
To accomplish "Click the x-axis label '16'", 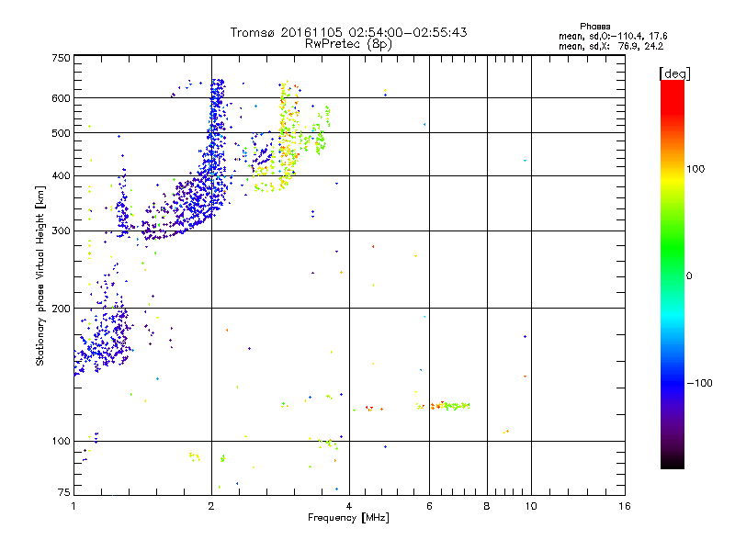I will point(625,506).
